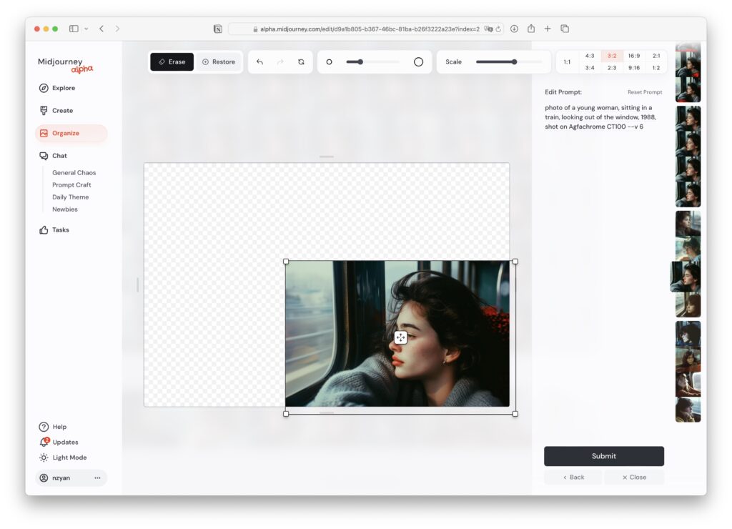Choose the 2:1 aspect ratio
The height and width of the screenshot is (529, 732).
point(656,56)
